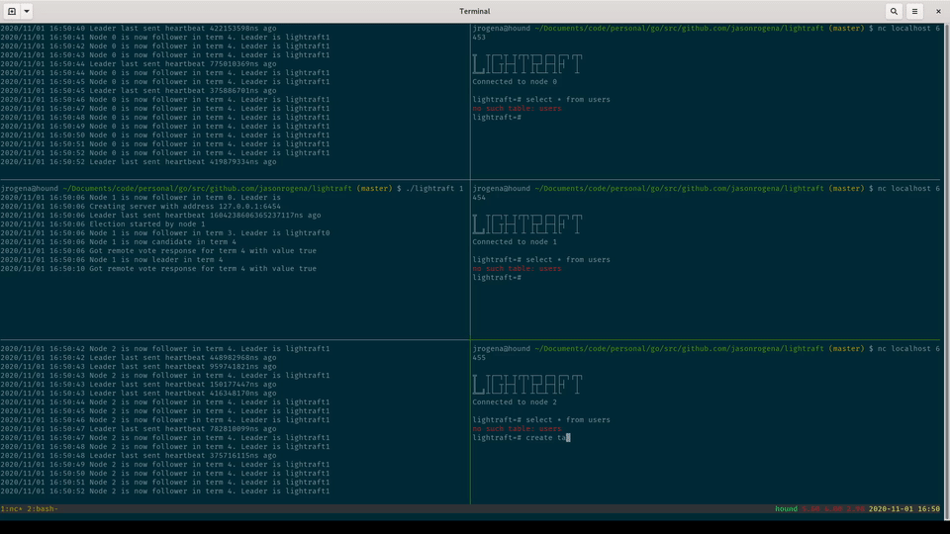
Task: Click 'Leader last sent heartbeat 448982968ns ago' line
Action: [139, 357]
